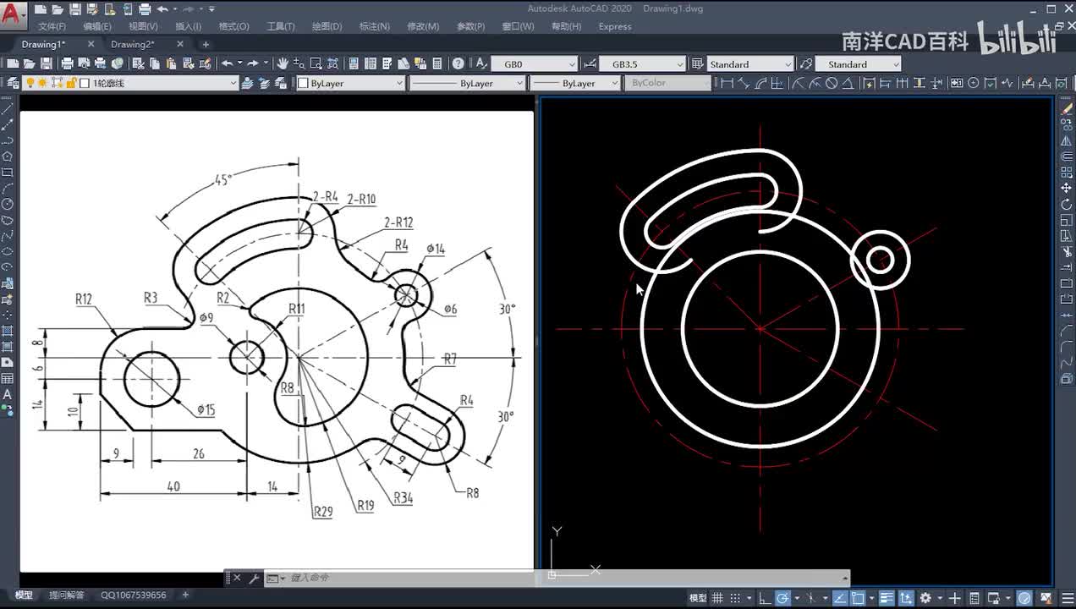Image resolution: width=1076 pixels, height=609 pixels.
Task: Click the Undo arrow in quick access toolbar
Action: 162,9
